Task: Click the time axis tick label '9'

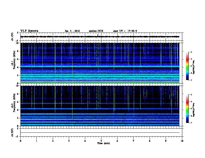Action: (166, 141)
